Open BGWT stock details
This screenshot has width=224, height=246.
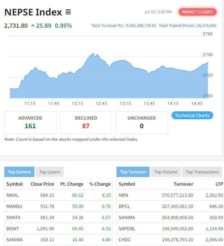tap(13, 228)
